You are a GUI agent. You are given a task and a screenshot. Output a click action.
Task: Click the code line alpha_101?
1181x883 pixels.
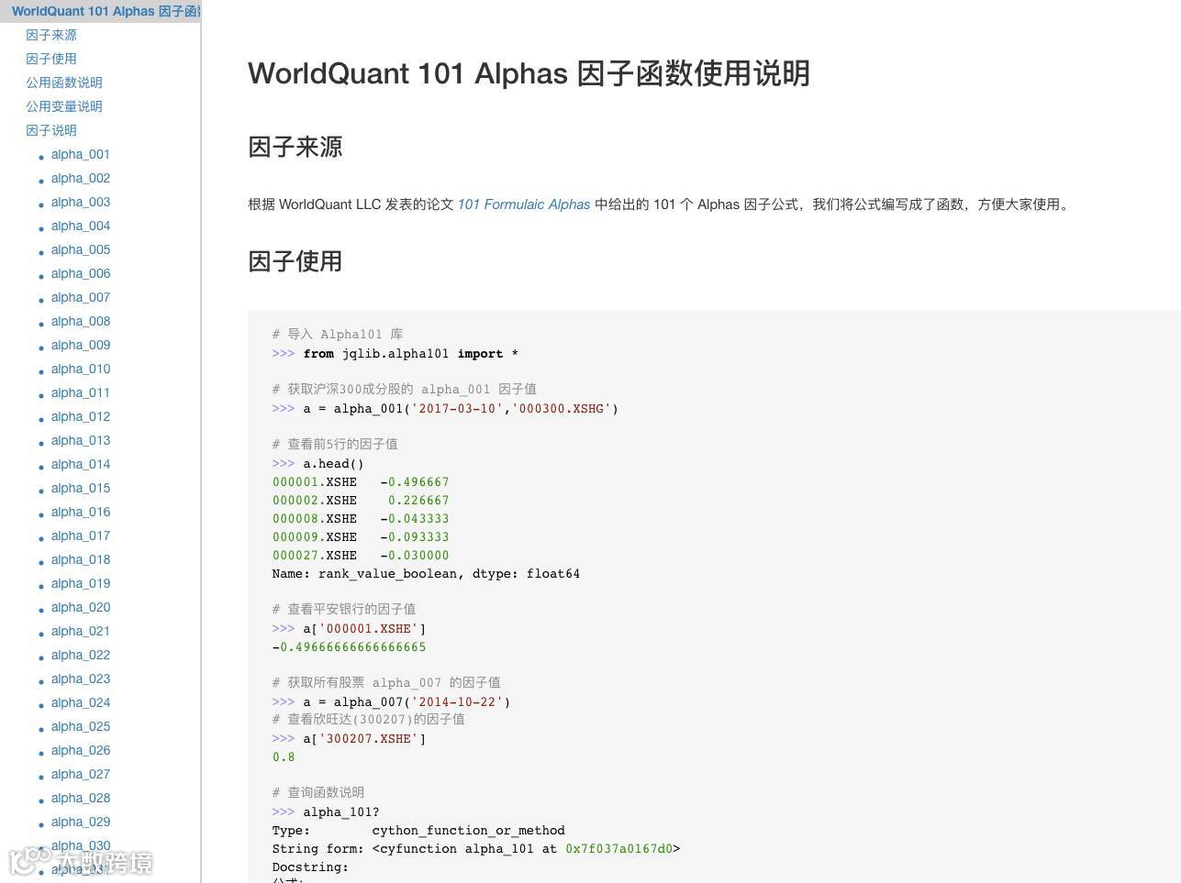pyautogui.click(x=326, y=812)
